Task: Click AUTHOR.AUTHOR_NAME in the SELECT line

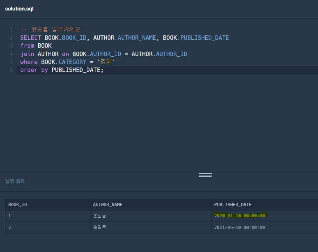Action: 125,38
